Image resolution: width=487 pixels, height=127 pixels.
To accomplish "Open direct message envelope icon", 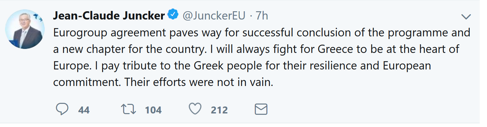I will [x=261, y=109].
